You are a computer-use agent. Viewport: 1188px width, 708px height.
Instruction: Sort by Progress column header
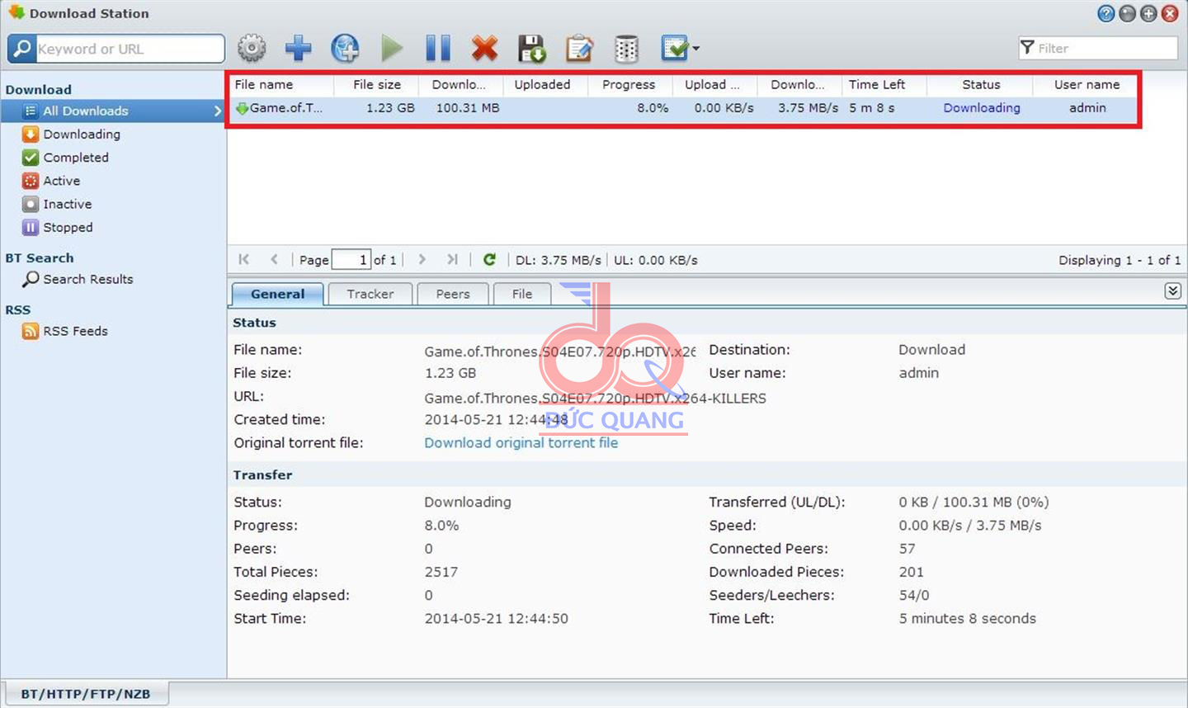(629, 84)
